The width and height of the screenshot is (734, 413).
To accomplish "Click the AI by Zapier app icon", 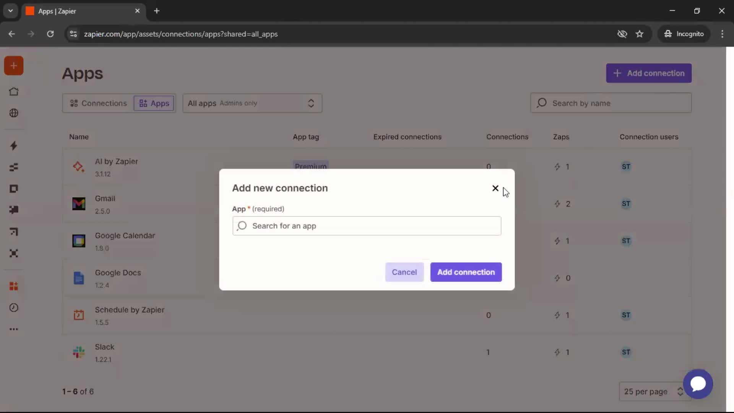I will pyautogui.click(x=79, y=167).
